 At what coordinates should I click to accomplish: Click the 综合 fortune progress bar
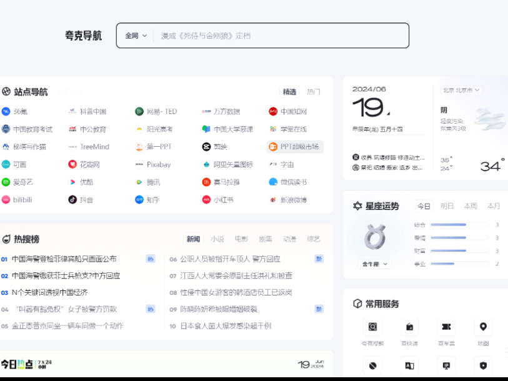click(459, 224)
